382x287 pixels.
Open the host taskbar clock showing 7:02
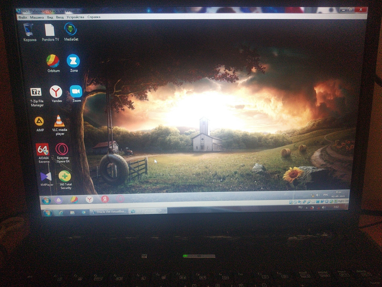(336, 207)
